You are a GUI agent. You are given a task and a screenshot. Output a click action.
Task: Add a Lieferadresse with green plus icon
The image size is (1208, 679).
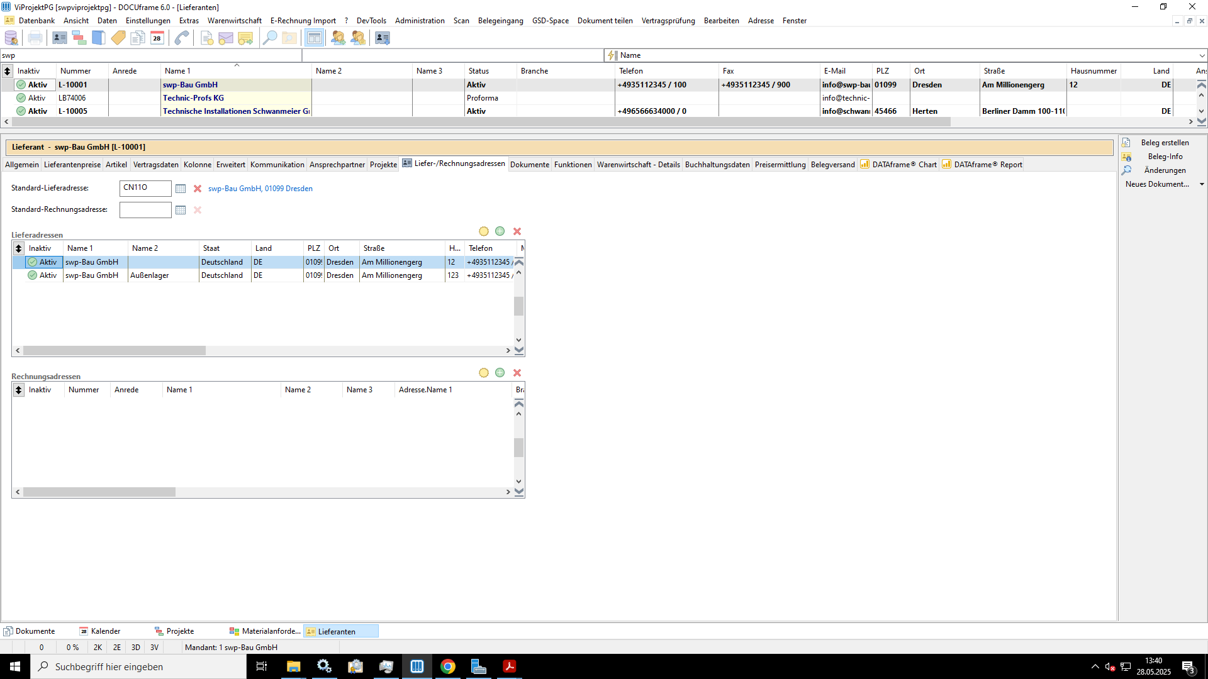pyautogui.click(x=500, y=231)
